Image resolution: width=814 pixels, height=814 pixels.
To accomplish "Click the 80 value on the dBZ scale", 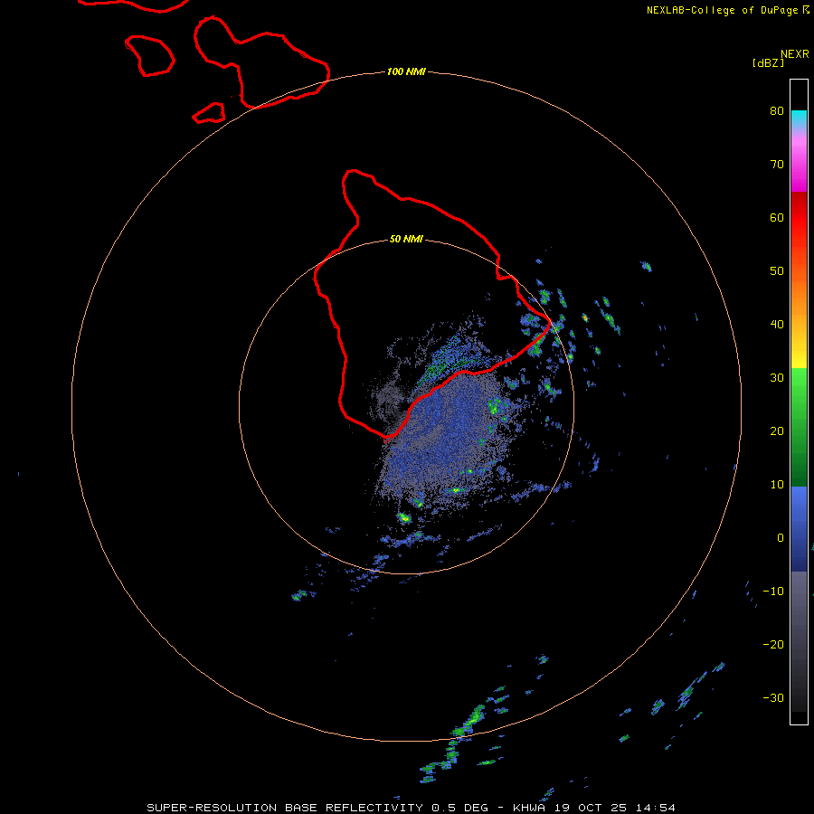I will click(777, 110).
